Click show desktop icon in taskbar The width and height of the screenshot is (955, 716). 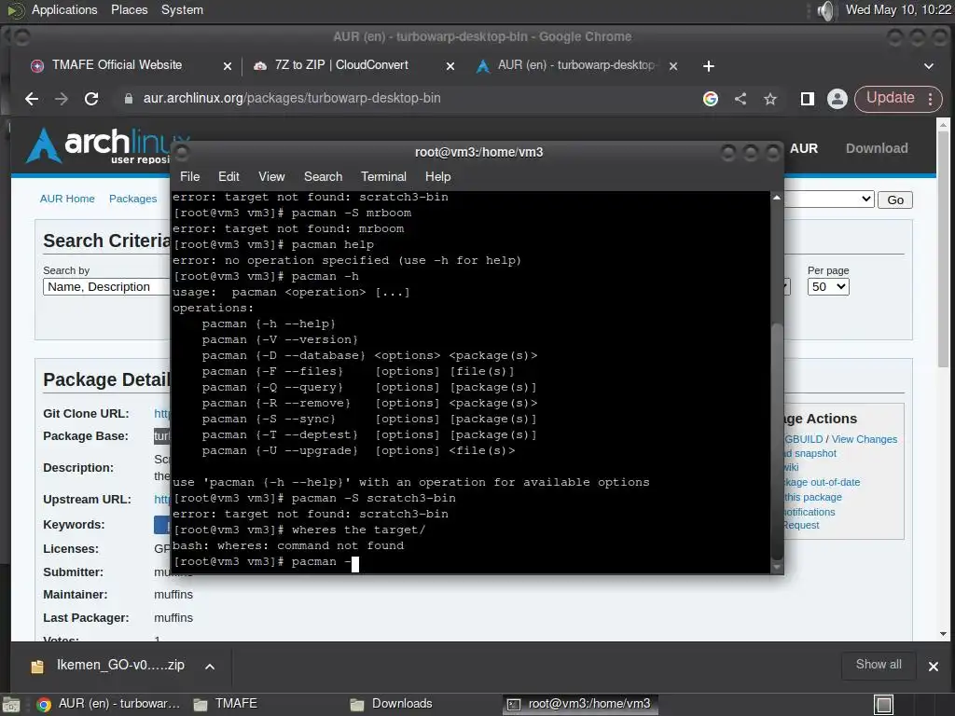tap(11, 705)
